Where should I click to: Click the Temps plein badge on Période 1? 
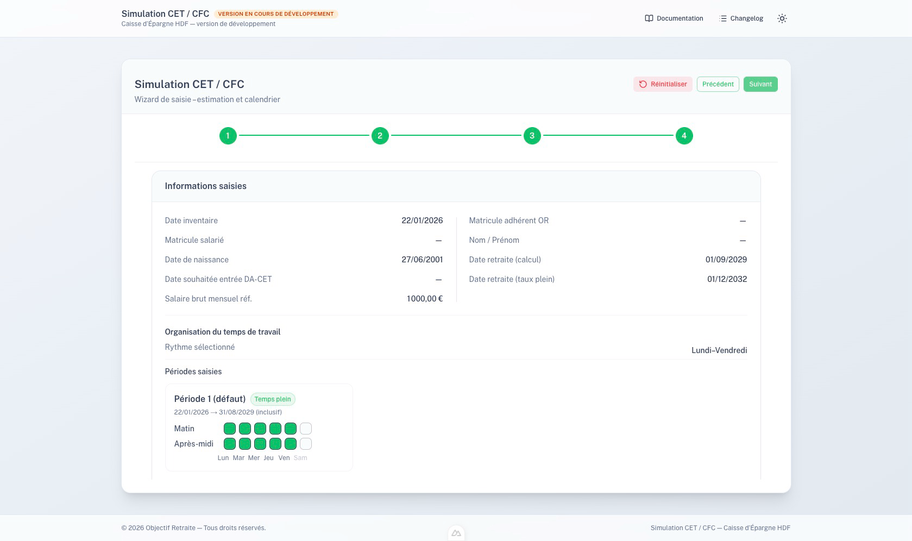[x=273, y=399]
